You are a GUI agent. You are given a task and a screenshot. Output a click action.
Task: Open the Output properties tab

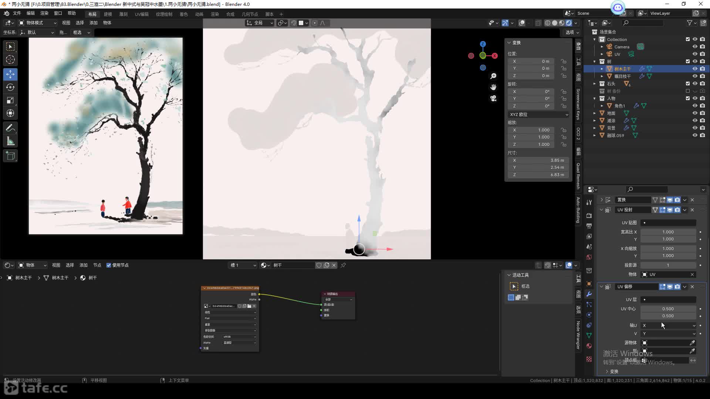click(589, 226)
